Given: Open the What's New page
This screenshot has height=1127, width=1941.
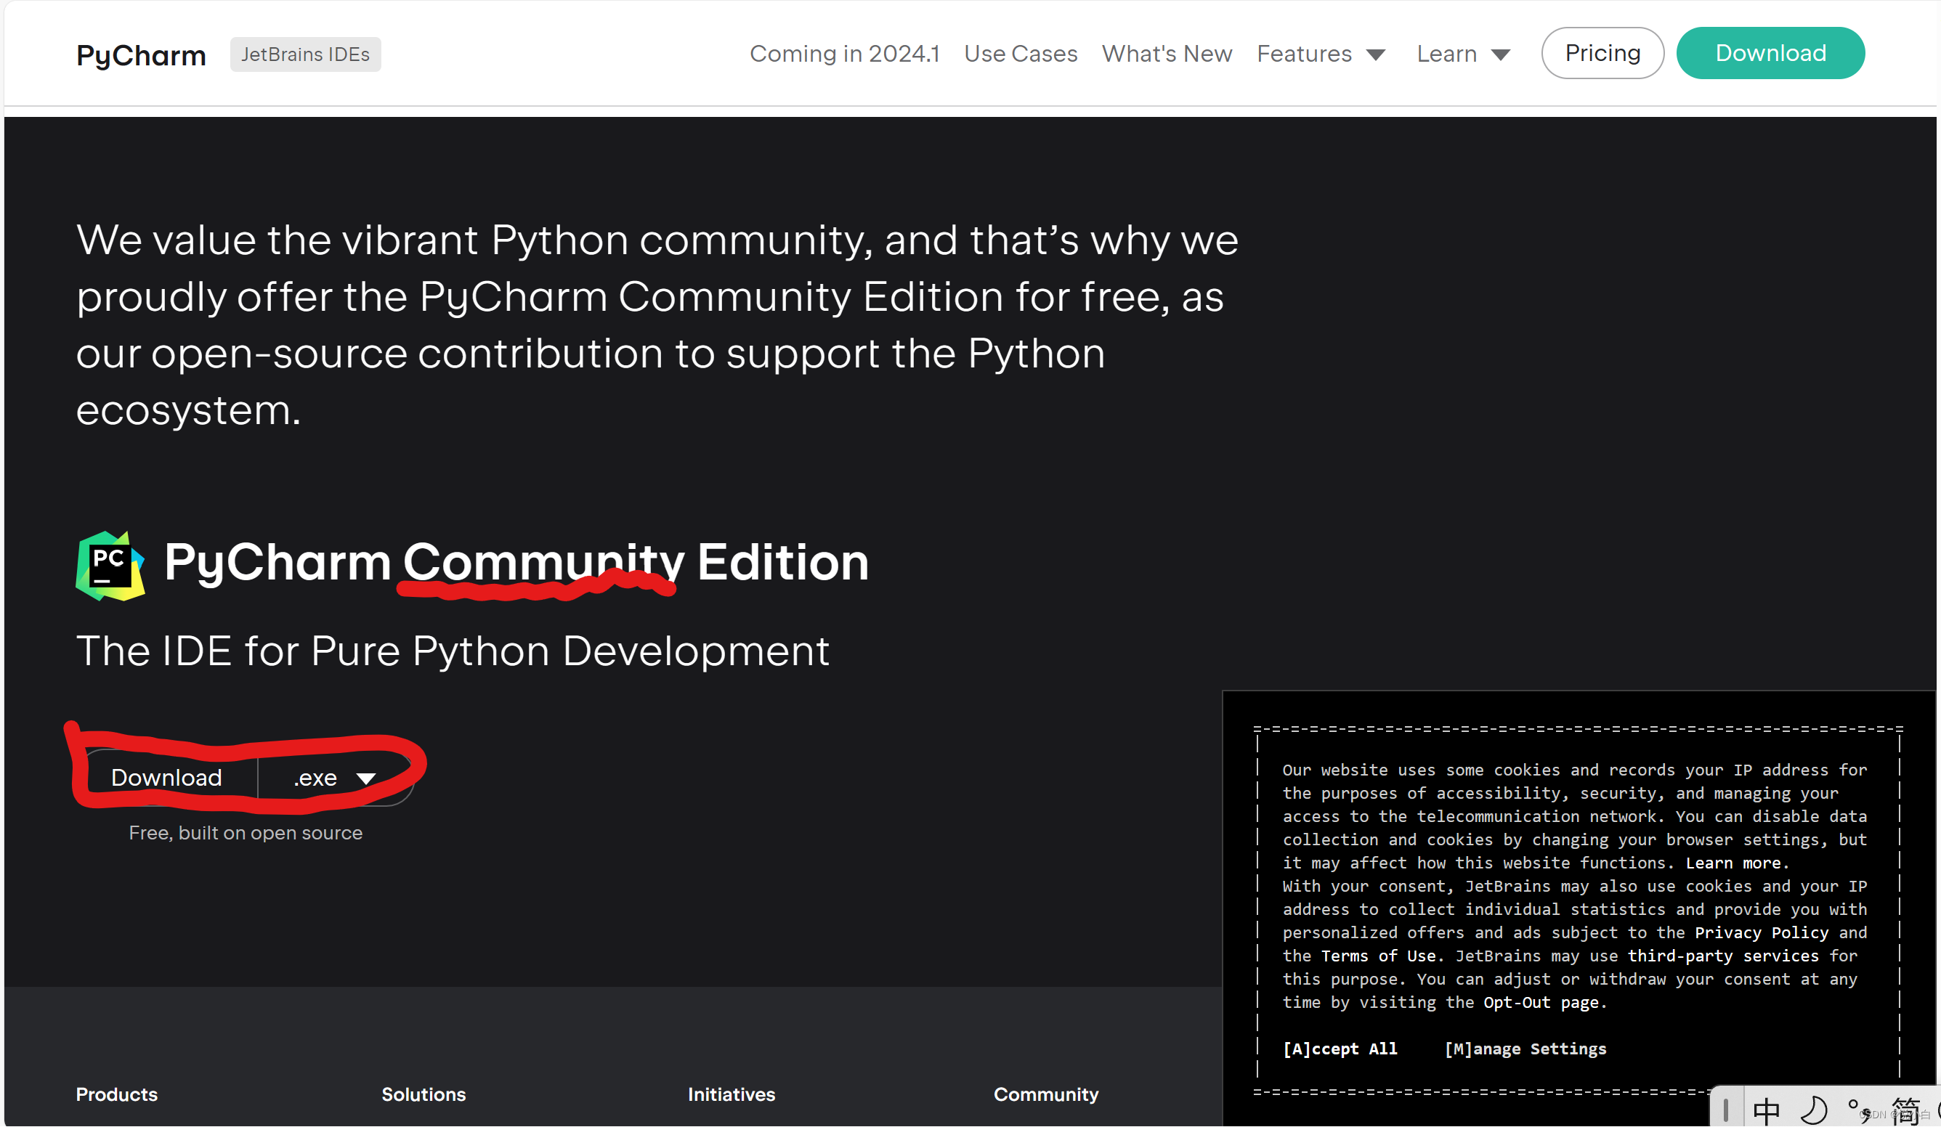Looking at the screenshot, I should click(x=1166, y=54).
